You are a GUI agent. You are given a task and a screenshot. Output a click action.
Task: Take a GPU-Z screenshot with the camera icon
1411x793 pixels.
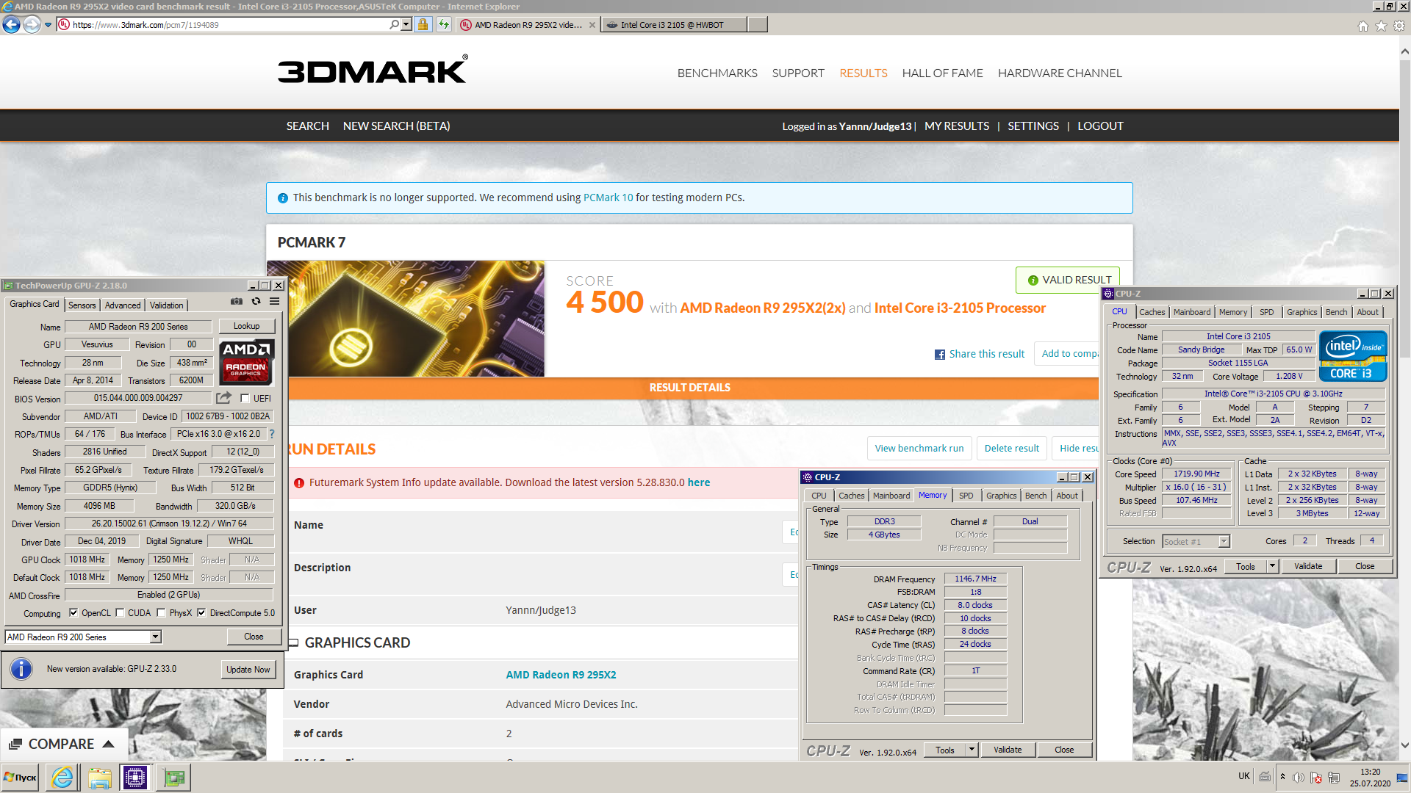(237, 302)
